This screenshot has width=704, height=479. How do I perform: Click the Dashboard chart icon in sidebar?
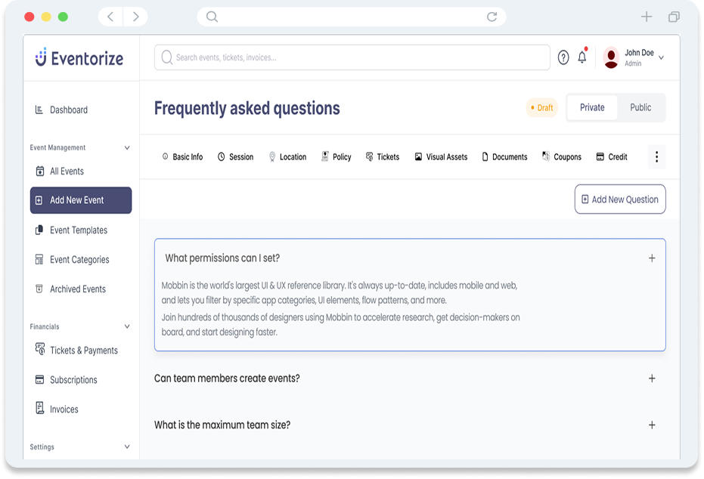39,110
